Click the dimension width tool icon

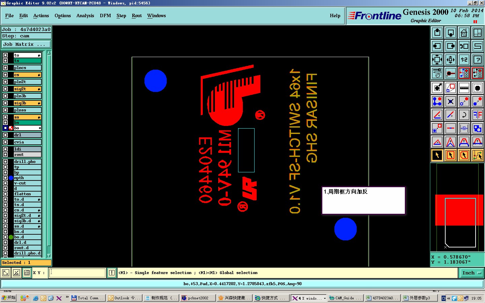coord(464,128)
